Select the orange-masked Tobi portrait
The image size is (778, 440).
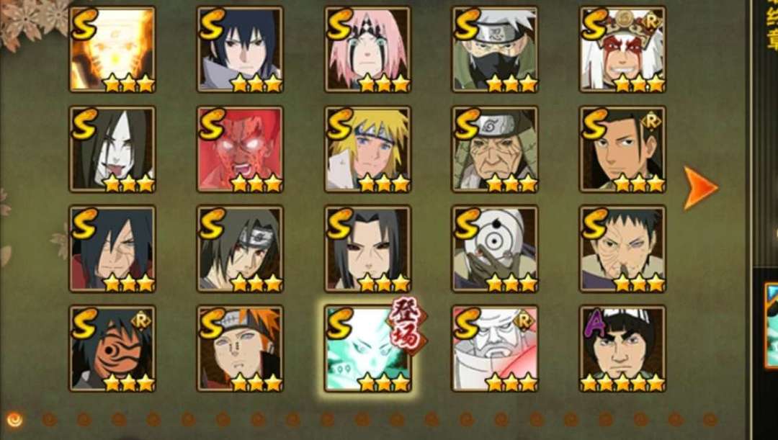(x=112, y=349)
